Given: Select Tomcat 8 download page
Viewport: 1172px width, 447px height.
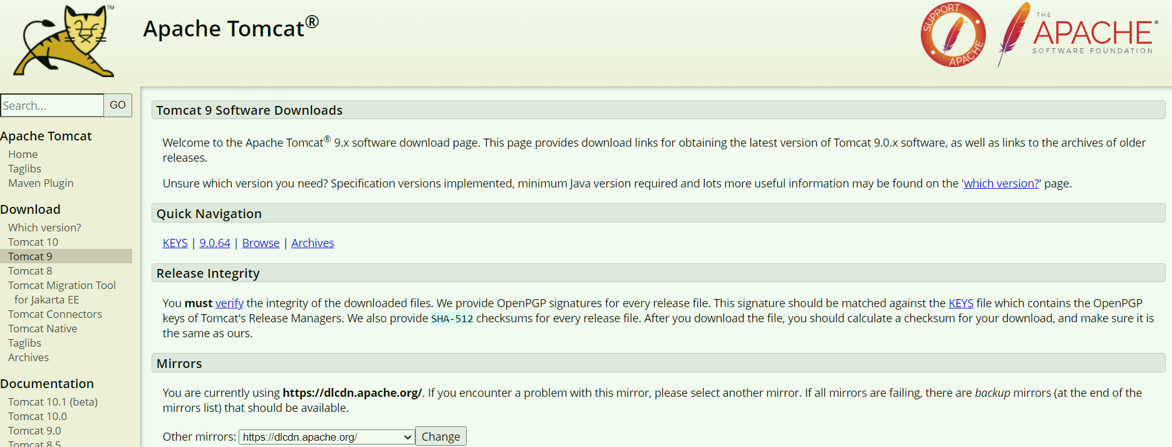Looking at the screenshot, I should pyautogui.click(x=30, y=271).
